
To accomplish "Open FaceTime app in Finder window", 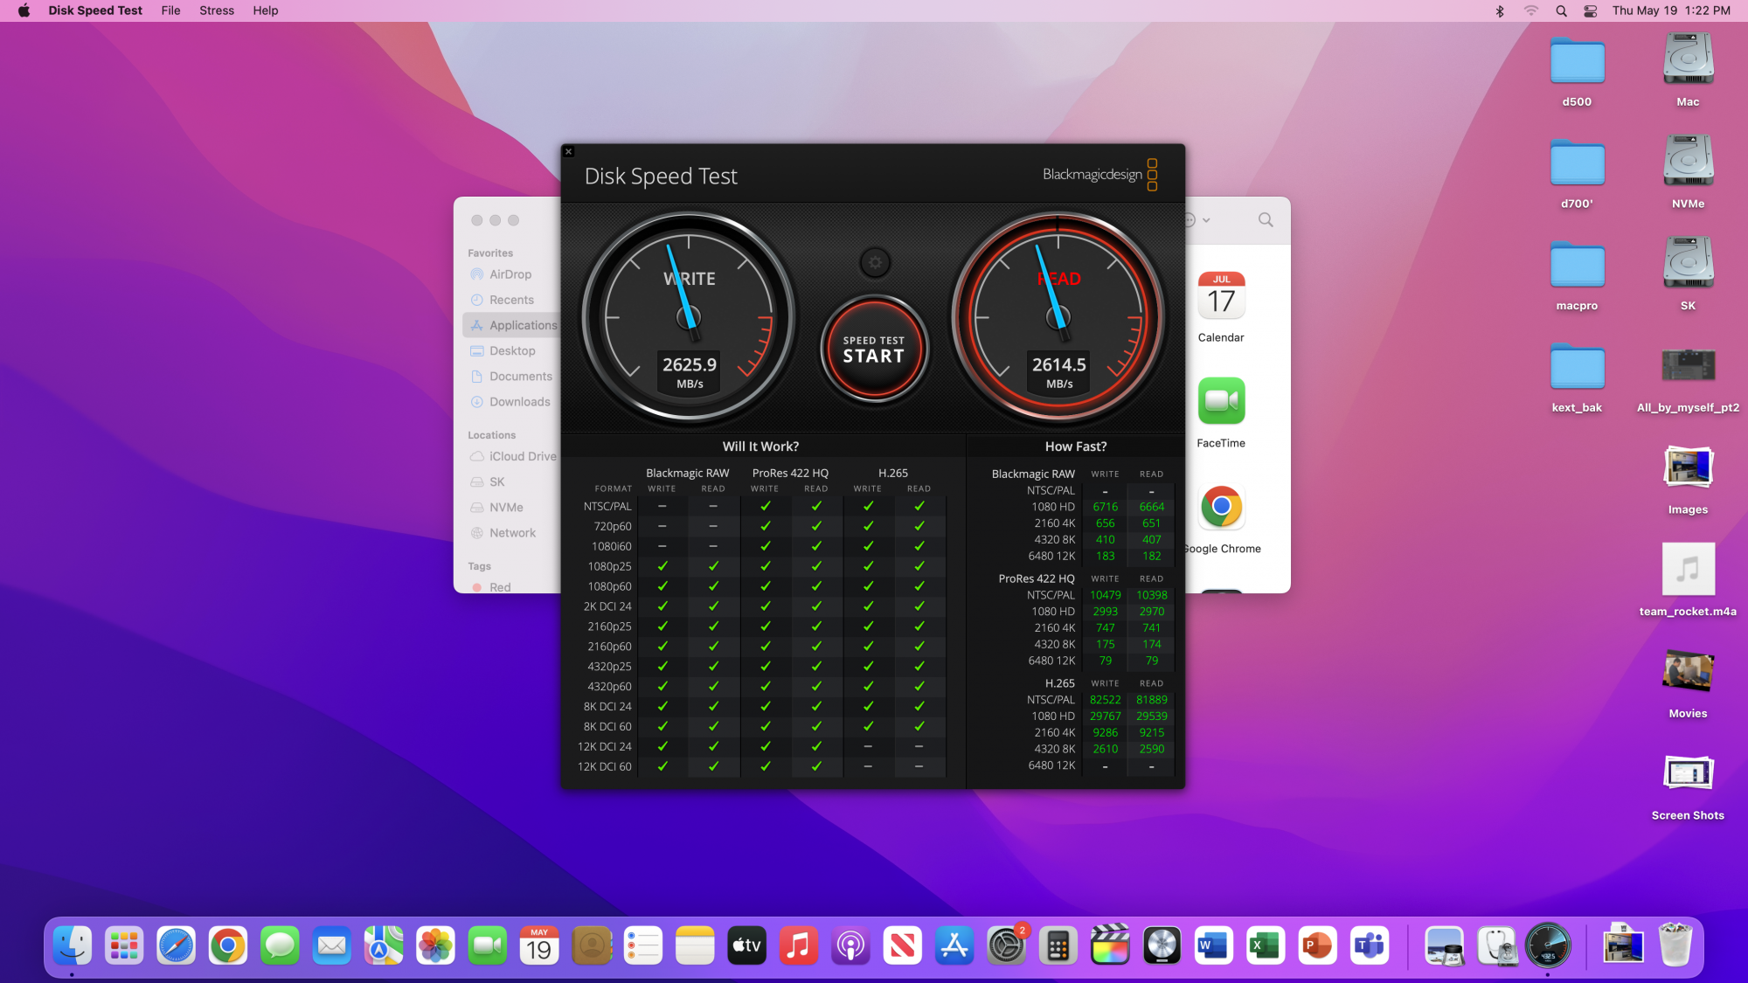I will 1221,401.
